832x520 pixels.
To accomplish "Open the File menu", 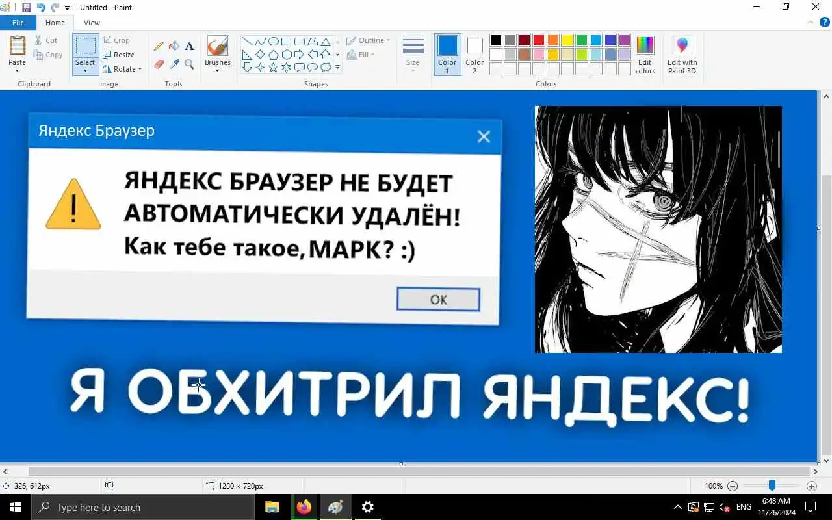I will (x=18, y=23).
